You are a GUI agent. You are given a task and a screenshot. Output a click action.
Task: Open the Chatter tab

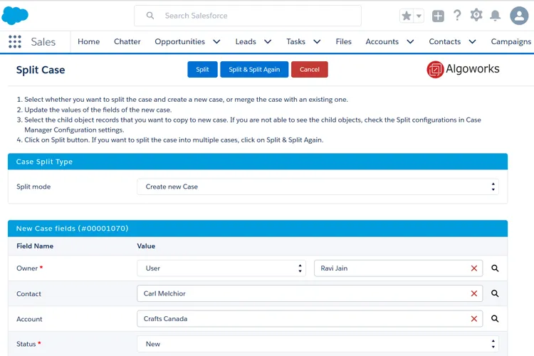pos(127,41)
